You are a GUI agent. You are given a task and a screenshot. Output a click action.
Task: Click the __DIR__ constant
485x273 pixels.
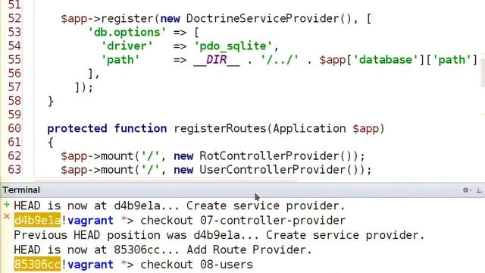pyautogui.click(x=217, y=60)
